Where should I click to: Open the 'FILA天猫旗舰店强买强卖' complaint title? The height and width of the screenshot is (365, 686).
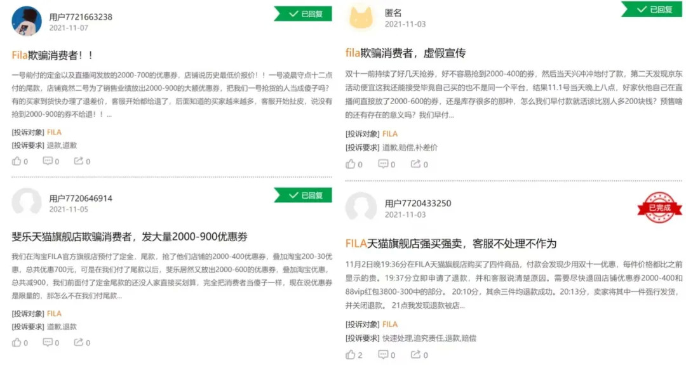(450, 243)
